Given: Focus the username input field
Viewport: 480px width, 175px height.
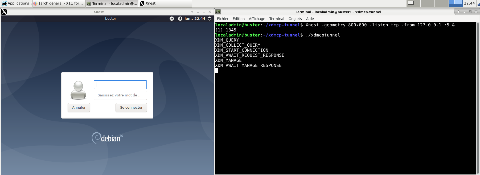Looking at the screenshot, I should (120, 85).
